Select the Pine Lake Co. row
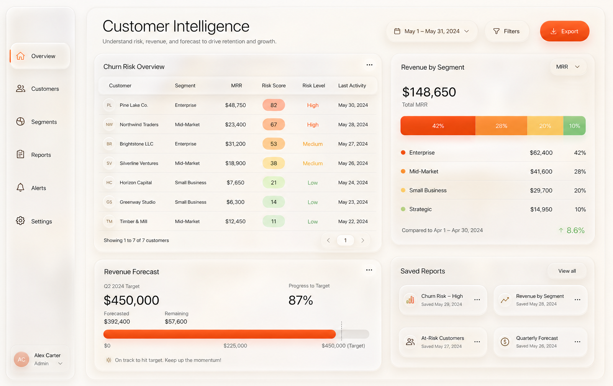Image resolution: width=613 pixels, height=386 pixels. pos(238,105)
